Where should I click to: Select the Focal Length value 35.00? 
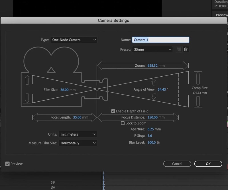[x=77, y=117]
